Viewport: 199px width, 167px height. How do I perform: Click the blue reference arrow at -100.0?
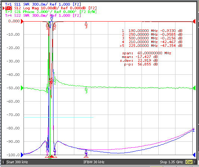tap(22, 155)
